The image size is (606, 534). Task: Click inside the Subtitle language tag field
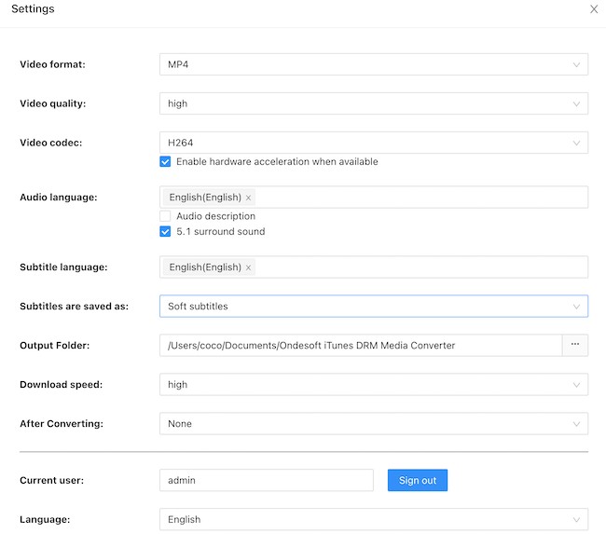[x=420, y=267]
